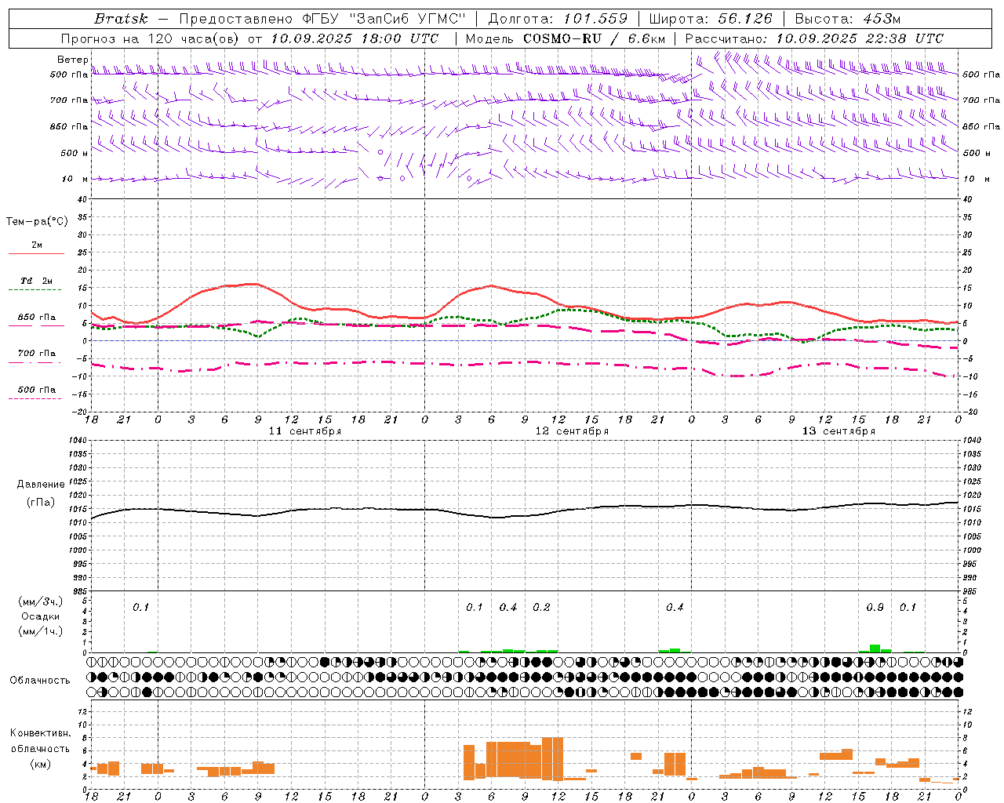Click the Модель COSMO-RU / 6.6км text
Viewport: 1004px width, 803px height.
[566, 38]
